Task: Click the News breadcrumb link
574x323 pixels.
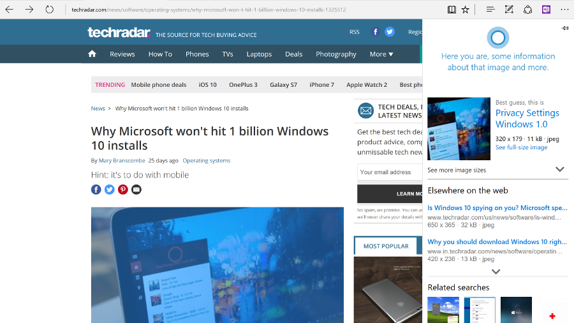Action: tap(98, 109)
